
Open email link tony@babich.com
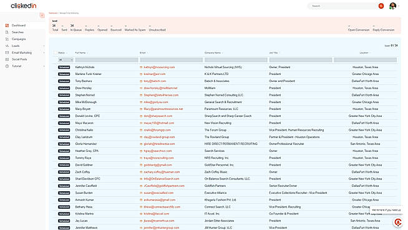pos(155,81)
